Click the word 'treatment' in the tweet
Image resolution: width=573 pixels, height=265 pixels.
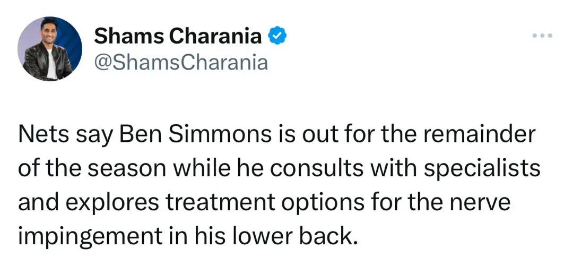(x=219, y=203)
